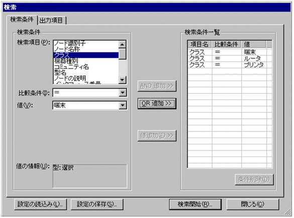Click the 検索項目 list scroll up arrow

coord(122,44)
